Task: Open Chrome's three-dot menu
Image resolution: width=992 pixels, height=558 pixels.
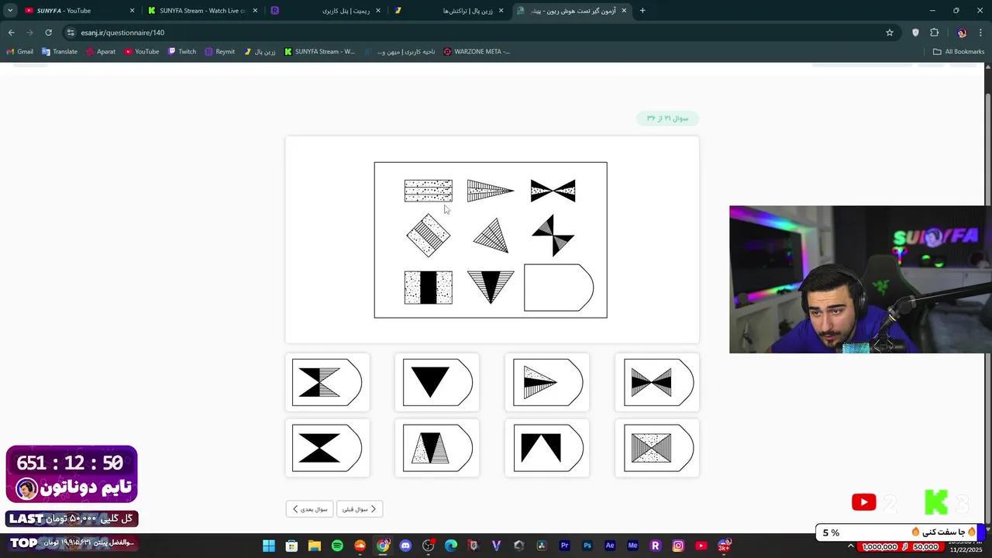Action: pos(981,33)
